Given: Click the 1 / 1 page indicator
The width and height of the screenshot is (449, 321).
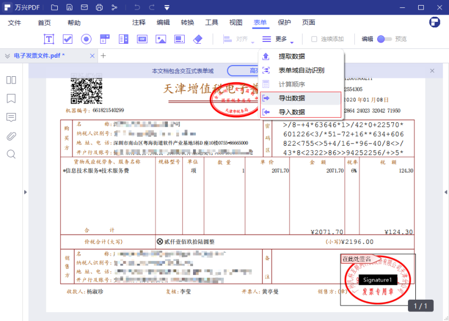Looking at the screenshot, I should [x=420, y=306].
